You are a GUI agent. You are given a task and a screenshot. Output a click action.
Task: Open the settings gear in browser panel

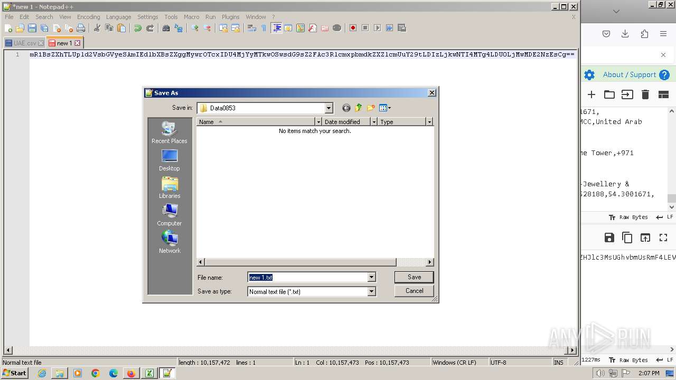pos(589,75)
